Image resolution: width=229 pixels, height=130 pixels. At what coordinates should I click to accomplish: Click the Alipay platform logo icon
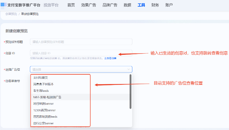point(4,5)
